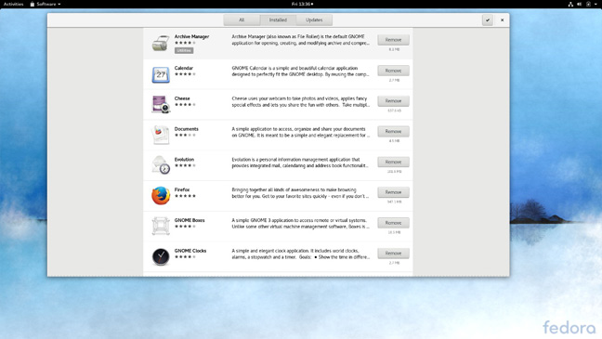The image size is (602, 339).
Task: Click the GNOME Boxes app icon
Action: click(x=161, y=226)
